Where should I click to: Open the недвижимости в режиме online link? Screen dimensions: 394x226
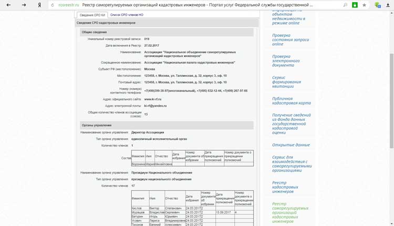288,18
